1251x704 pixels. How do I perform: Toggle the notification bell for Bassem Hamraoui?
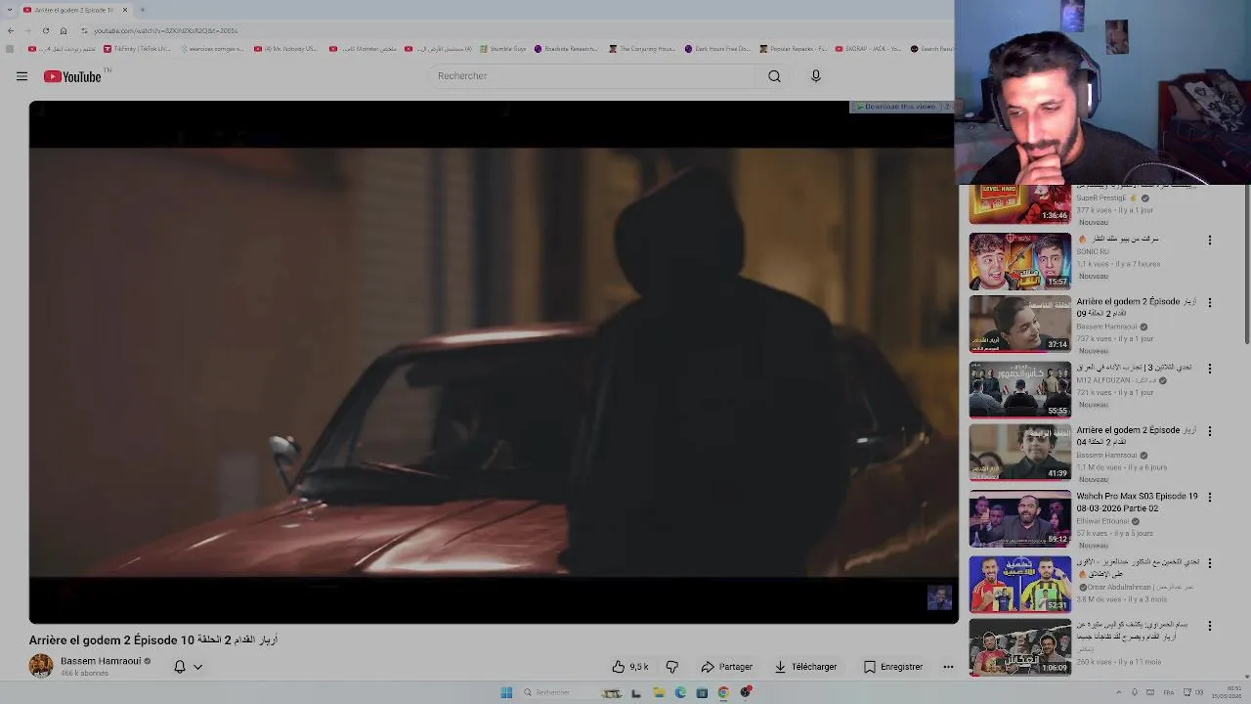pos(180,667)
